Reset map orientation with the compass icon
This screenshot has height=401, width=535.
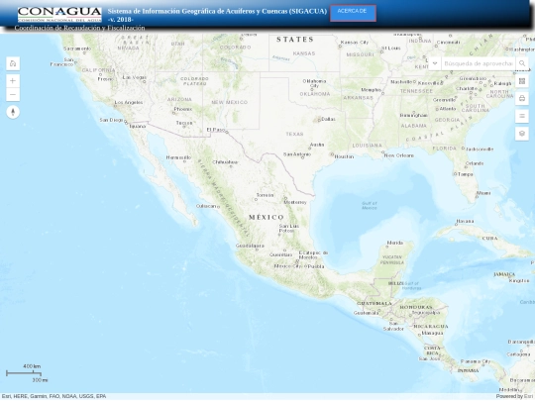click(x=13, y=112)
